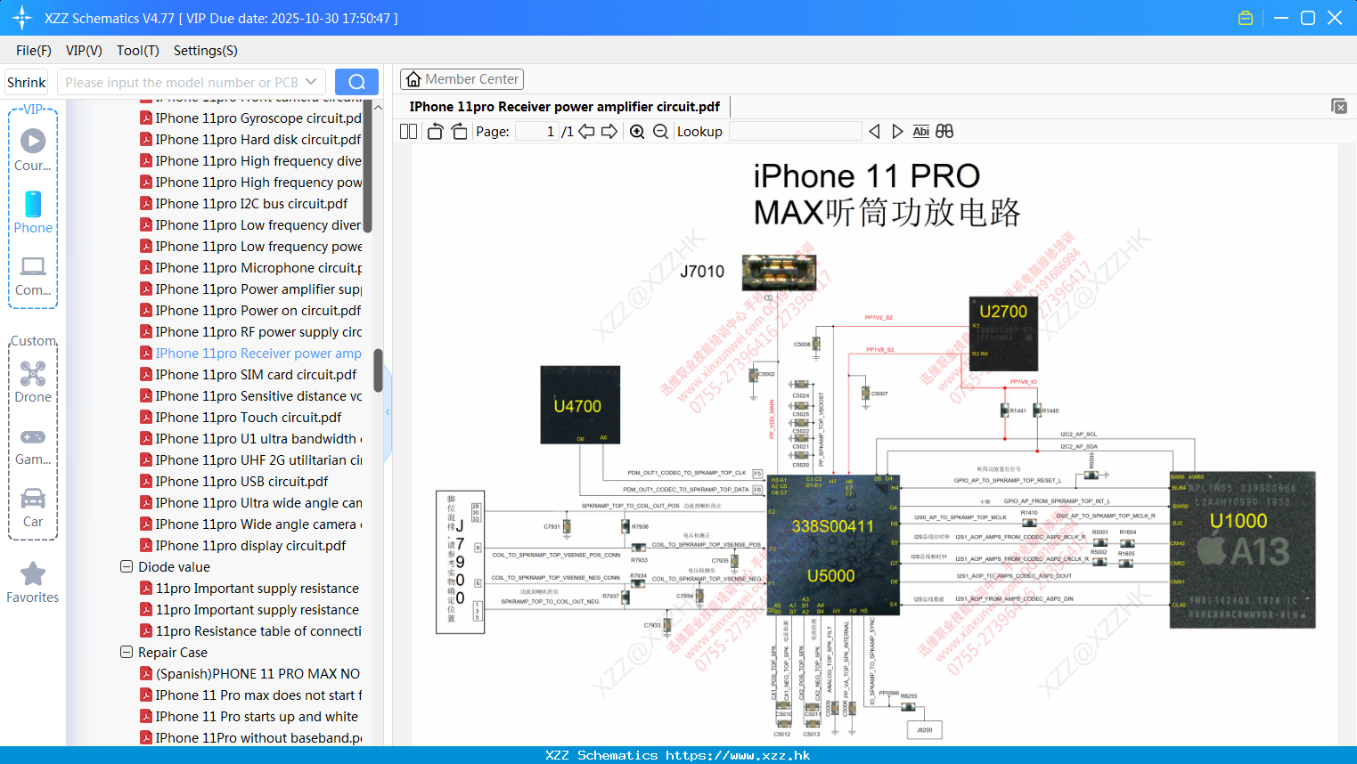1357x764 pixels.
Task: Jump to next lookup result
Action: click(897, 132)
